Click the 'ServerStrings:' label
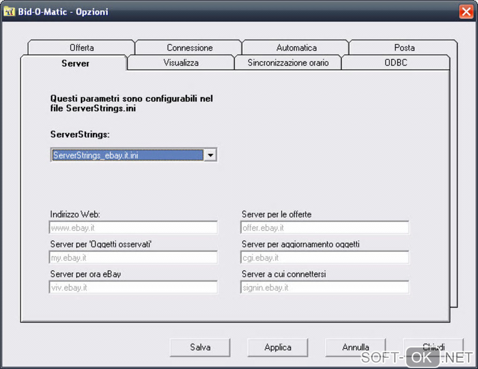 80,135
